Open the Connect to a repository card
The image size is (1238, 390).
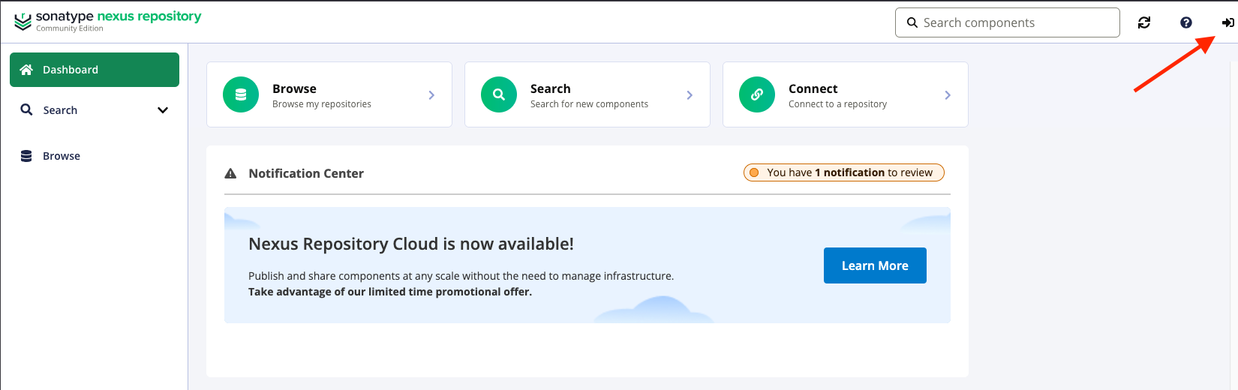(846, 94)
